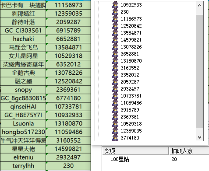This screenshot has height=171, width=209.
Task: Click the scroll down arrow of winner list
Action: (x=199, y=137)
